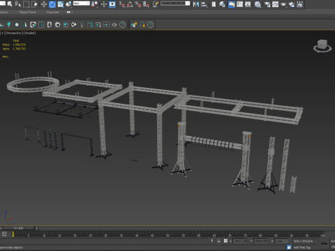The height and width of the screenshot is (251, 335).
Task: Click the Align tool icon
Action: (x=204, y=4)
